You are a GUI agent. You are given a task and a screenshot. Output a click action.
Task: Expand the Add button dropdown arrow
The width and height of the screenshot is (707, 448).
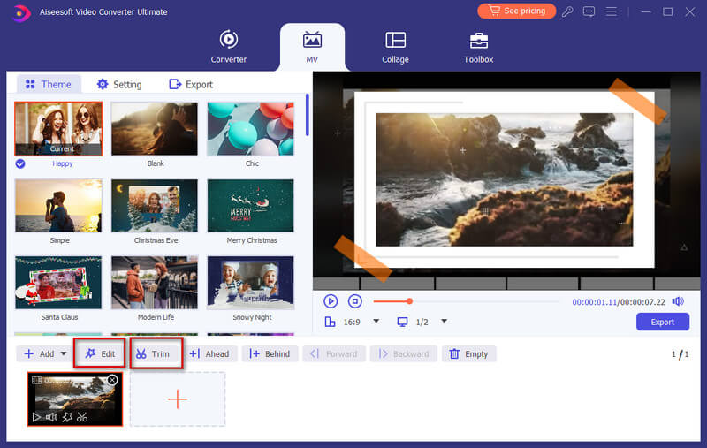[x=63, y=354]
